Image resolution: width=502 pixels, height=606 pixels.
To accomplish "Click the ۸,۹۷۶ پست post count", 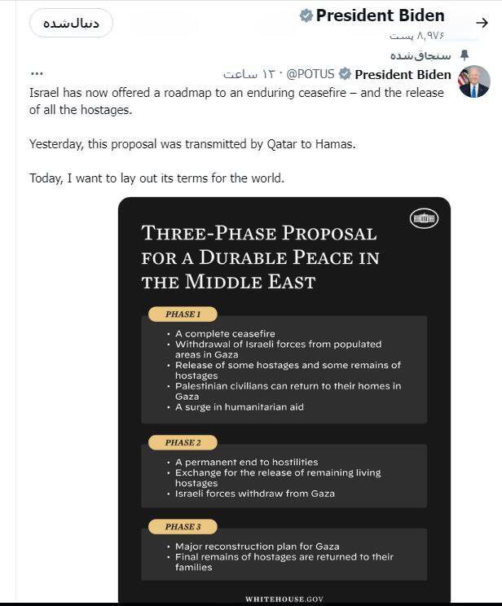I will (x=420, y=37).
